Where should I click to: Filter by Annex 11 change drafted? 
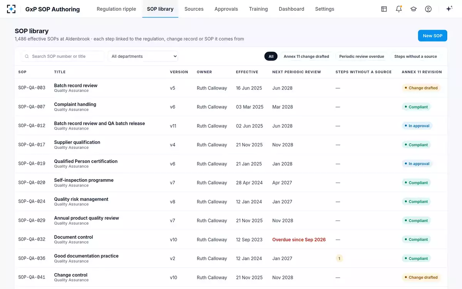click(x=306, y=56)
